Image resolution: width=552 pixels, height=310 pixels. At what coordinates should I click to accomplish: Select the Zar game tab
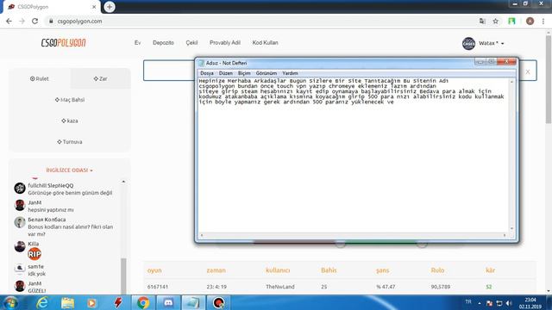click(x=100, y=78)
